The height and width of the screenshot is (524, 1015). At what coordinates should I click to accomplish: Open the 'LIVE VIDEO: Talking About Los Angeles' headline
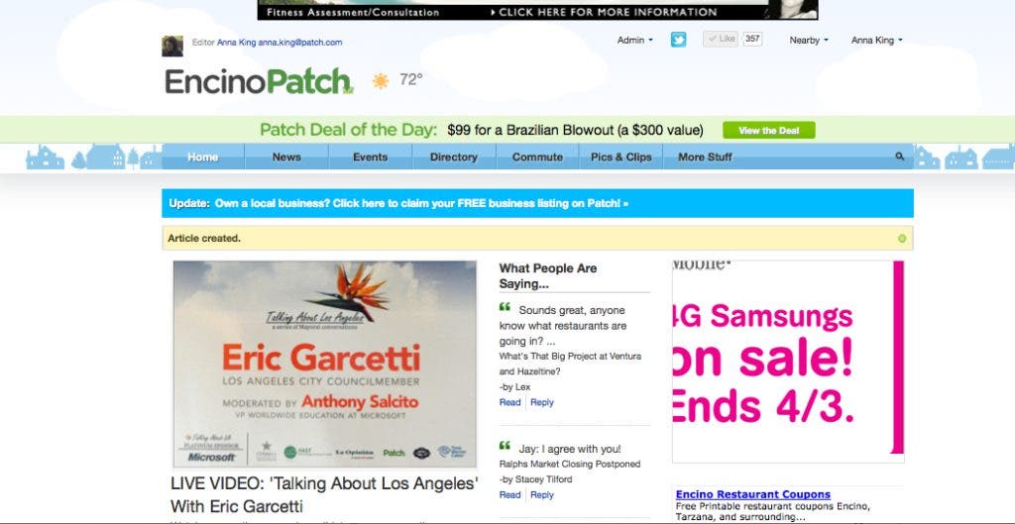point(324,494)
